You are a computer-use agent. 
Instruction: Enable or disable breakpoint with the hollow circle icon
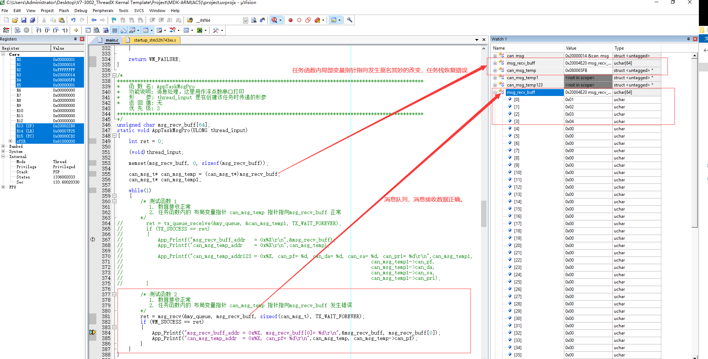[299, 20]
